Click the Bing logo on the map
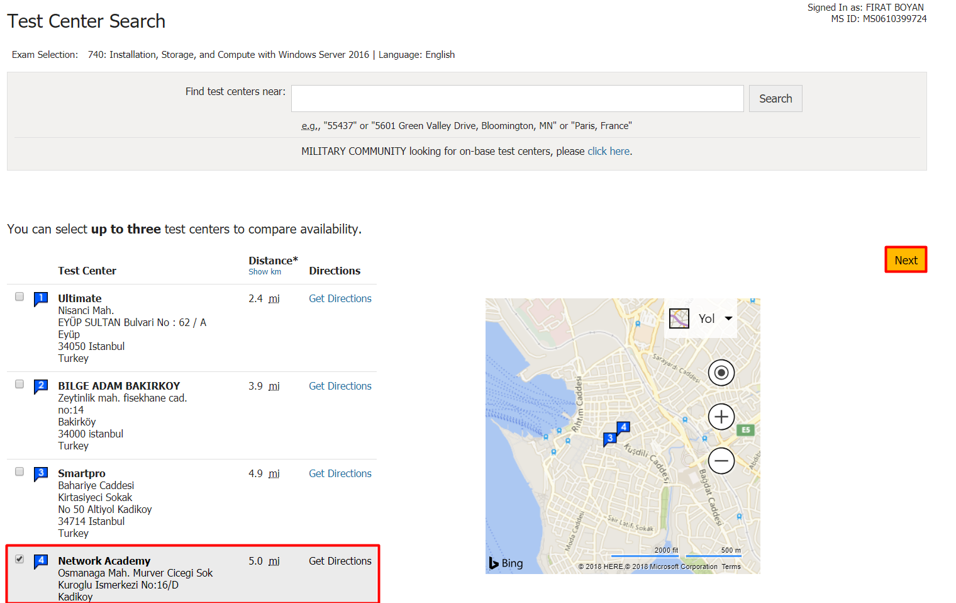Screen dimensions: 956x603 pyautogui.click(x=506, y=563)
